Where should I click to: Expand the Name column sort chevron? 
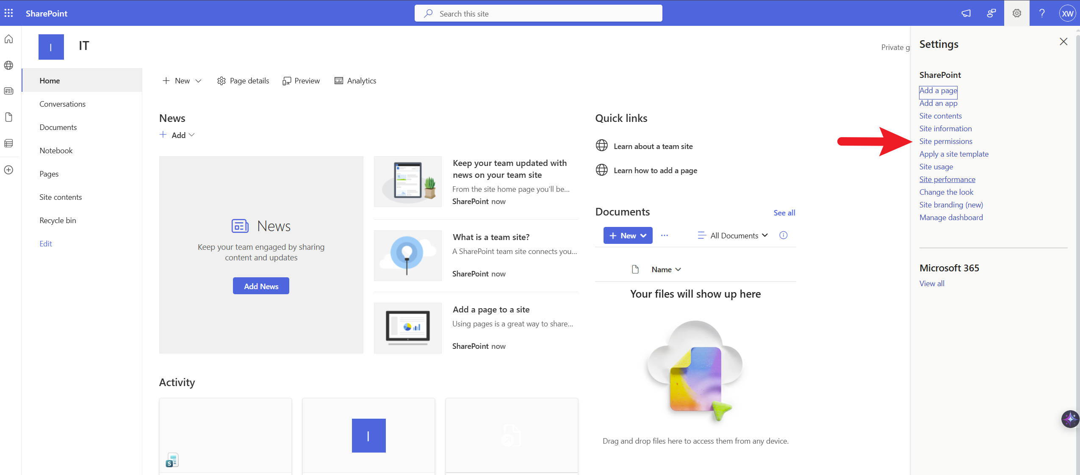[678, 270]
